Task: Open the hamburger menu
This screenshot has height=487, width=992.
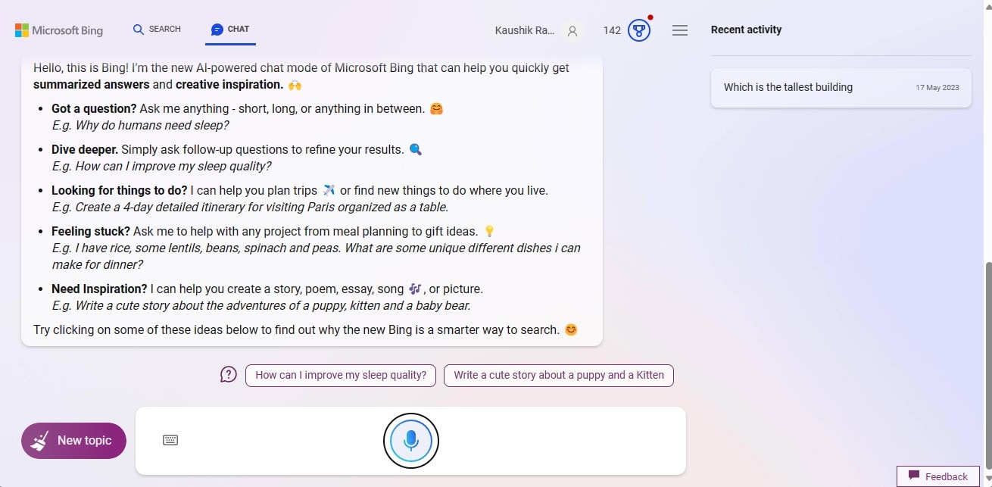Action: click(679, 30)
